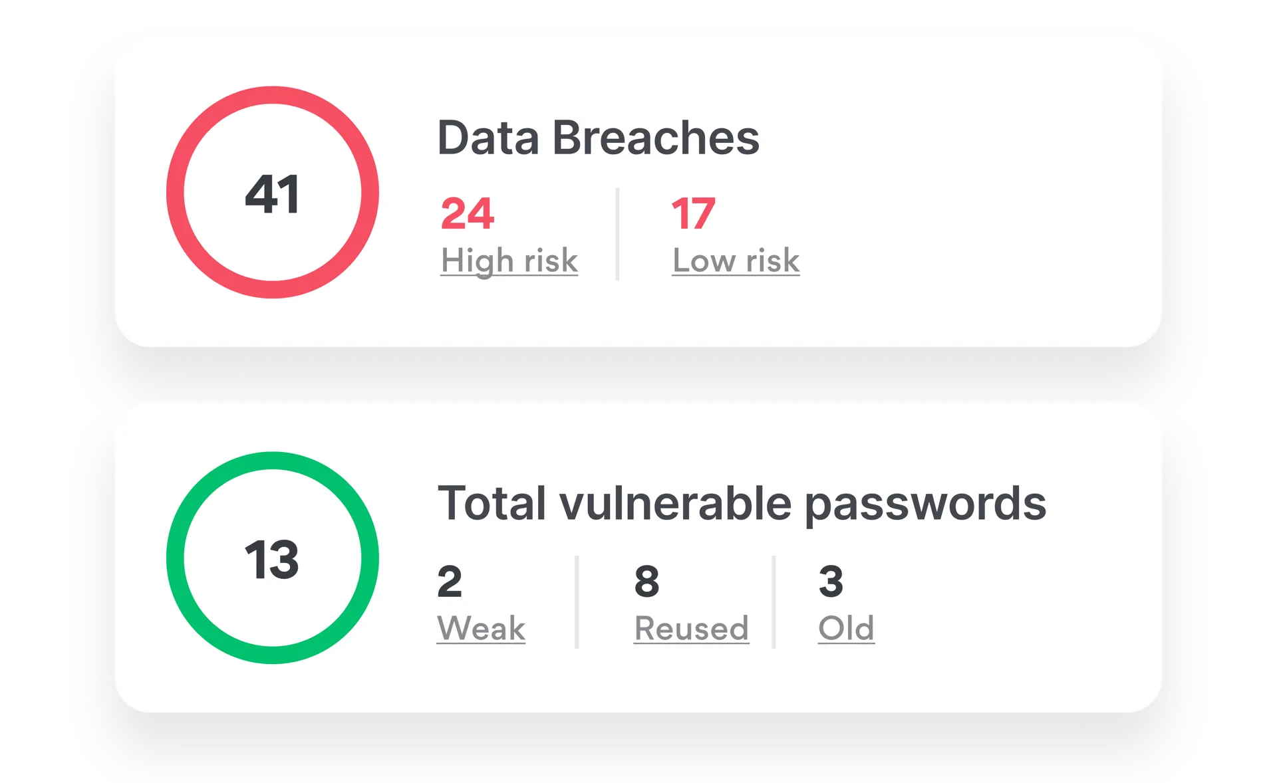Click the number 41 inside the red circle
1277x783 pixels.
coord(273,194)
